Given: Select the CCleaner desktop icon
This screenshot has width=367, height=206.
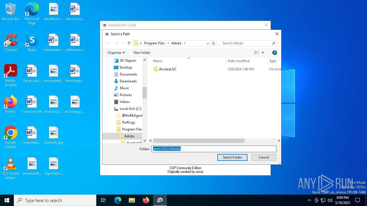Looking at the screenshot, I should click(11, 43).
